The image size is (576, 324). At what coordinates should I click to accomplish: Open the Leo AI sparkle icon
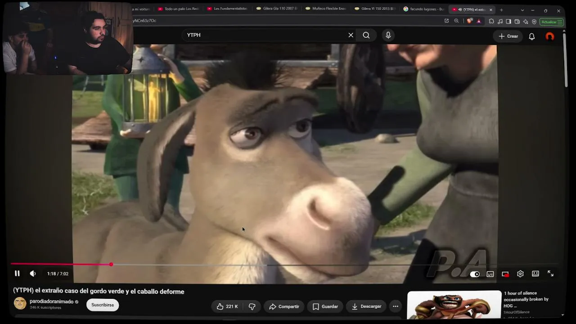(x=526, y=21)
